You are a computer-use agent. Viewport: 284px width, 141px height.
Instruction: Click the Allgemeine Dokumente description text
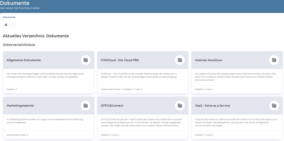tap(45, 75)
